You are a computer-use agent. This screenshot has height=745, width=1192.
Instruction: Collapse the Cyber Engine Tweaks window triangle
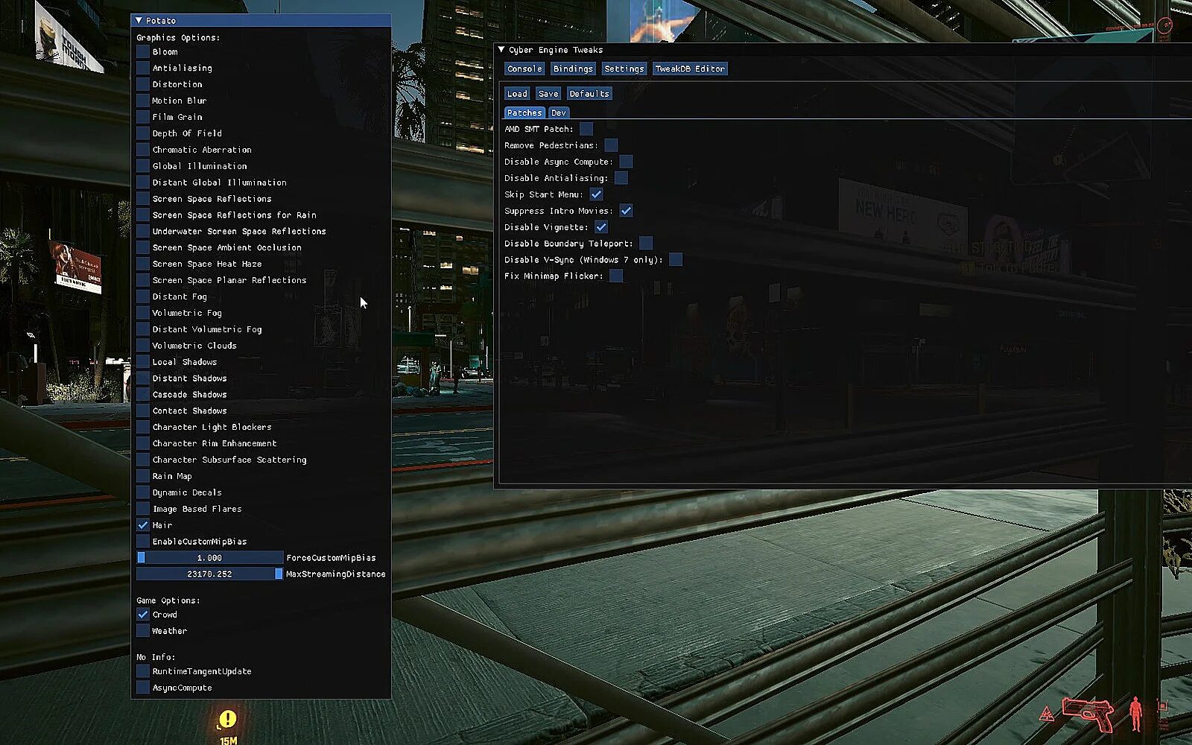501,50
